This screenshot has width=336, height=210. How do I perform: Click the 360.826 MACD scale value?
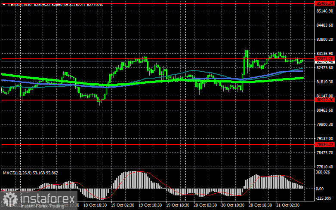pos(323,172)
